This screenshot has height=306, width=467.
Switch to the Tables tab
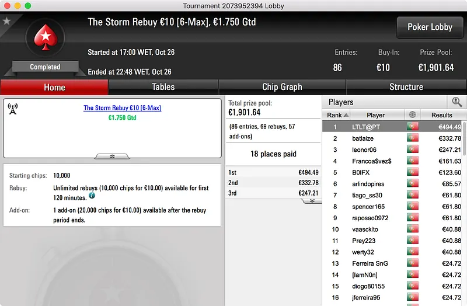(163, 87)
